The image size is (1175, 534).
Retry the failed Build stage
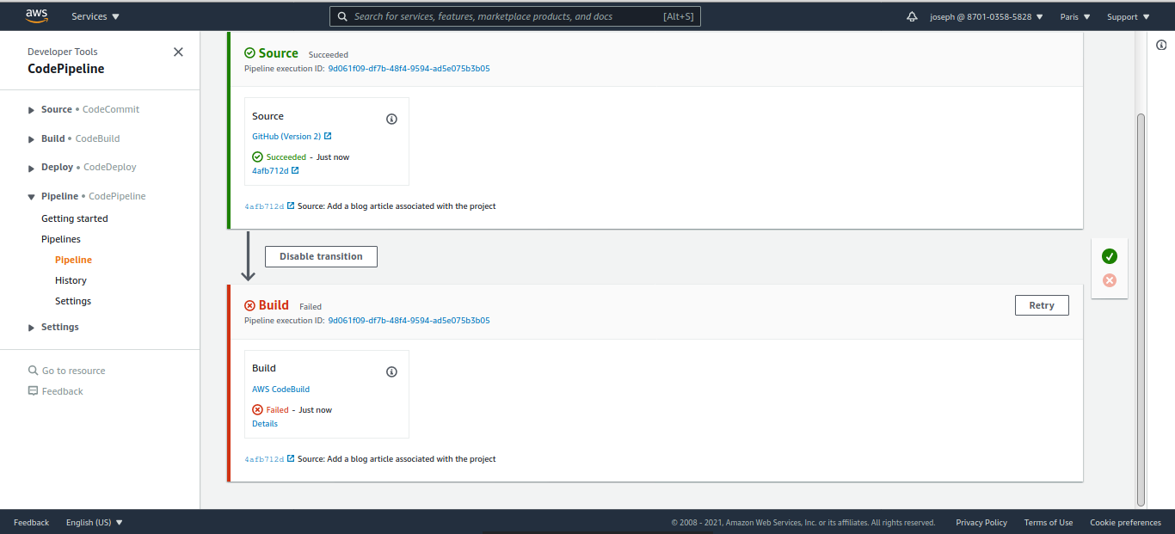(1042, 305)
